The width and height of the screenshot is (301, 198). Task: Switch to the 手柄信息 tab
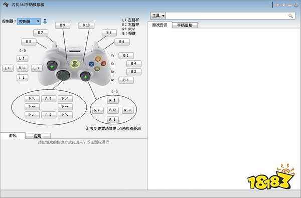185,25
